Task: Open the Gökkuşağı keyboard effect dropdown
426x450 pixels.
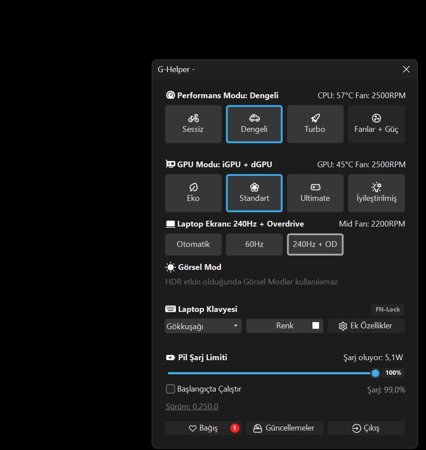Action: (x=203, y=326)
